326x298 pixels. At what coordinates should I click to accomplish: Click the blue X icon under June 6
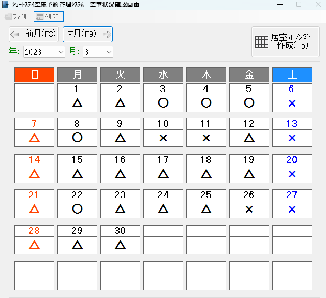292,103
